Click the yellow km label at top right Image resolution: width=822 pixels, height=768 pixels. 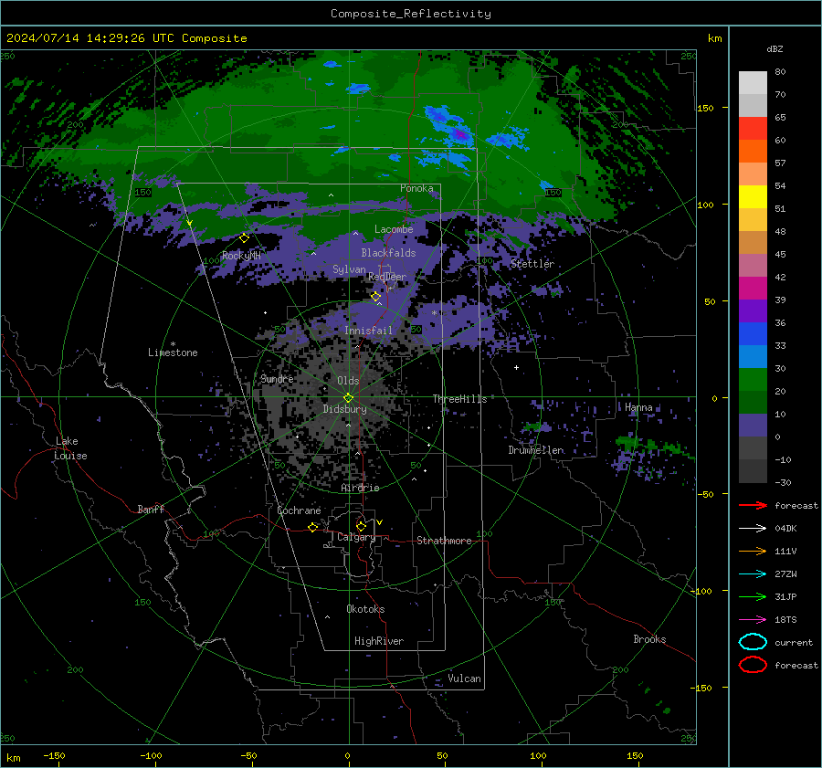(714, 38)
